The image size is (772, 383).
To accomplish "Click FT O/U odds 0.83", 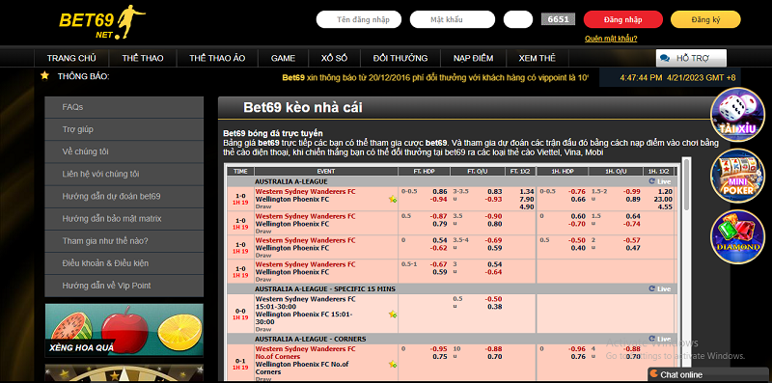I will [495, 191].
